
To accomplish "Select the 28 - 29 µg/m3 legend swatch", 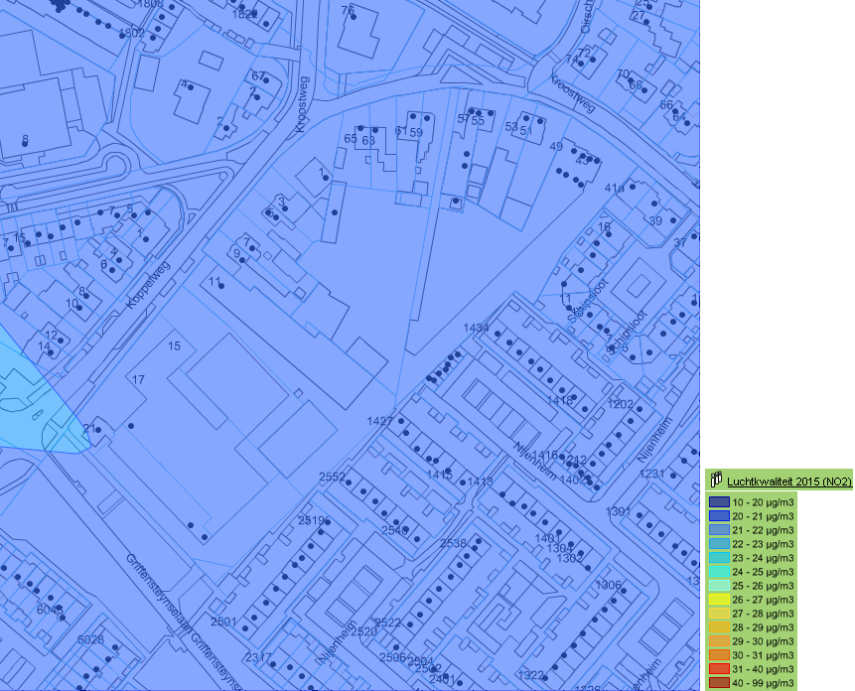I will tap(718, 627).
